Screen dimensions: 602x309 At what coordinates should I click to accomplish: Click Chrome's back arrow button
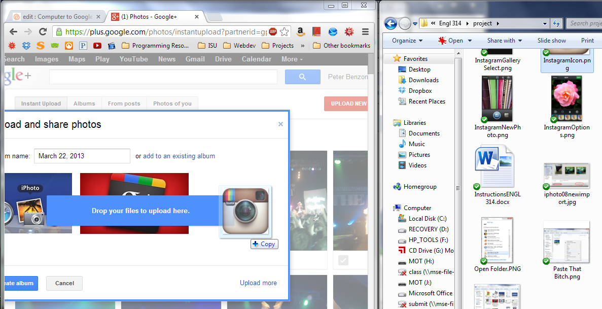[x=13, y=31]
